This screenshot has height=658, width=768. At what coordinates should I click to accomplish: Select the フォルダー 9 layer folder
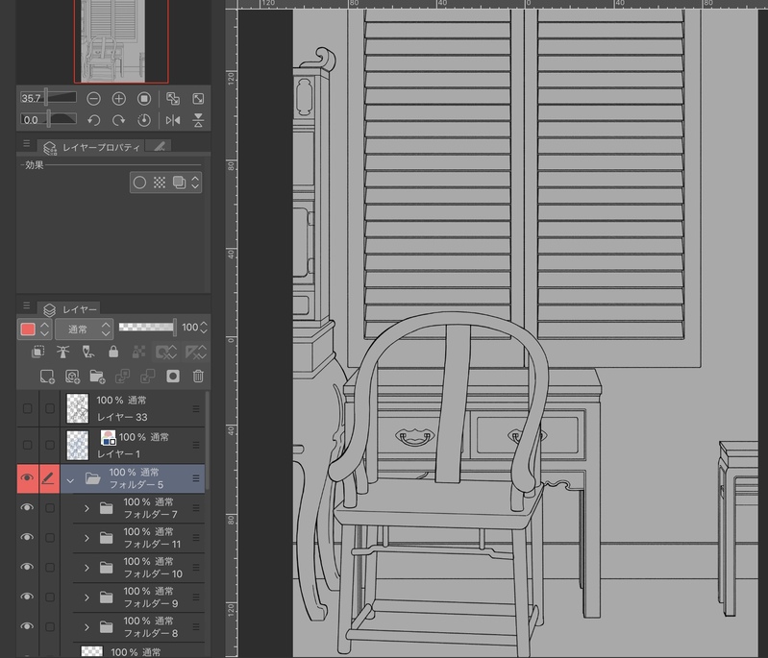tap(150, 597)
